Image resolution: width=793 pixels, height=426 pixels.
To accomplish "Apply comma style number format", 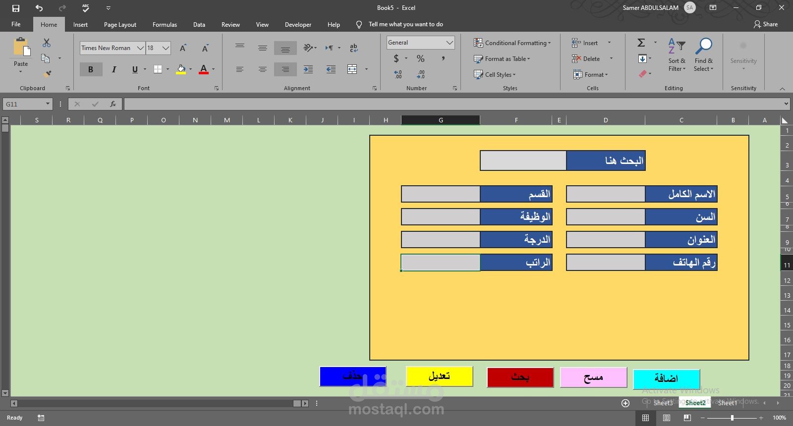I will 443,58.
